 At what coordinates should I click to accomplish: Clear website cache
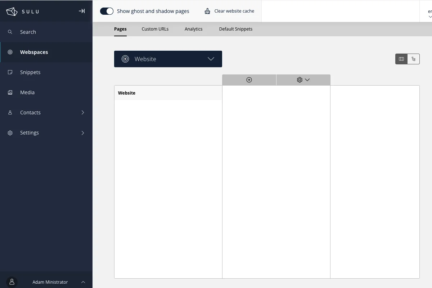(x=229, y=11)
